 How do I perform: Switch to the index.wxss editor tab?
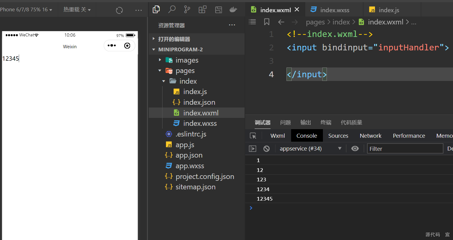[x=334, y=10]
